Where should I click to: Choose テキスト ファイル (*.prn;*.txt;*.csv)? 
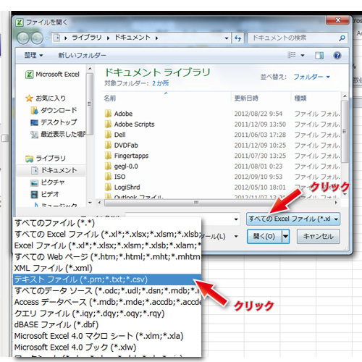tap(107, 279)
